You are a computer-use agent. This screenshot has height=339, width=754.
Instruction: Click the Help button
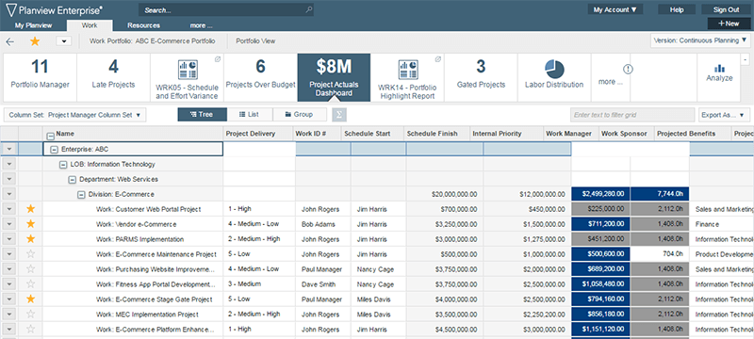tap(677, 9)
